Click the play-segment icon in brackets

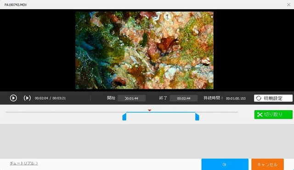point(27,98)
